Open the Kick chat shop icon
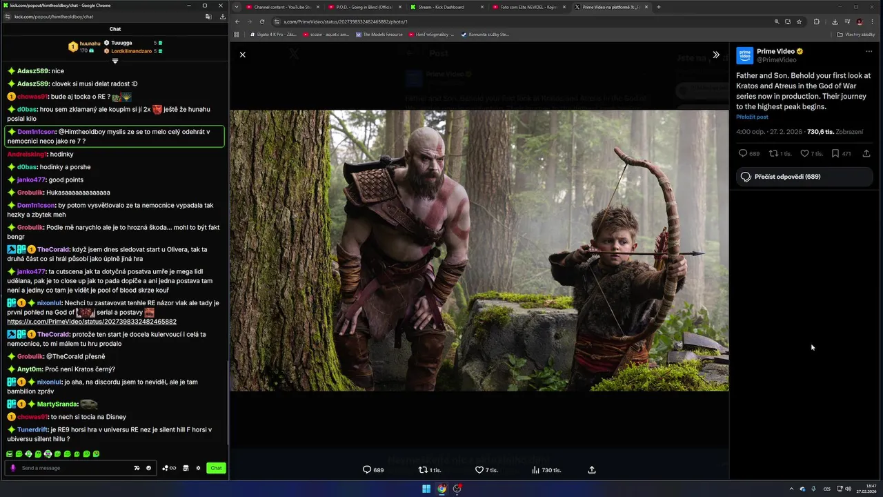 pos(186,468)
